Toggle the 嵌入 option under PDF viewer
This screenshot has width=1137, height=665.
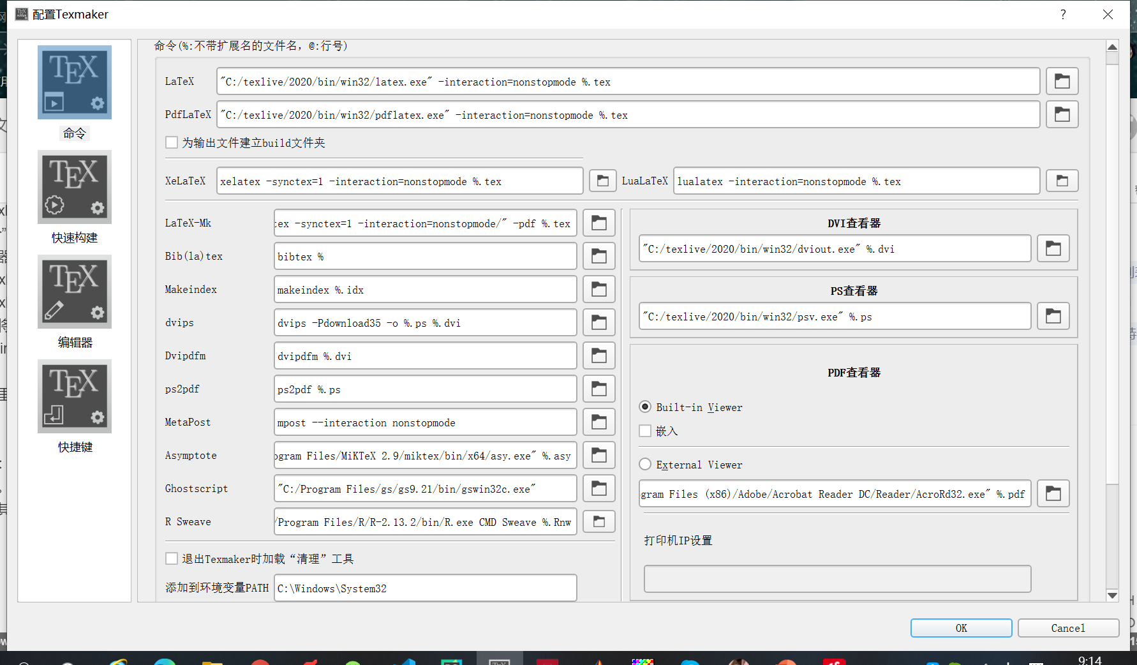point(645,431)
